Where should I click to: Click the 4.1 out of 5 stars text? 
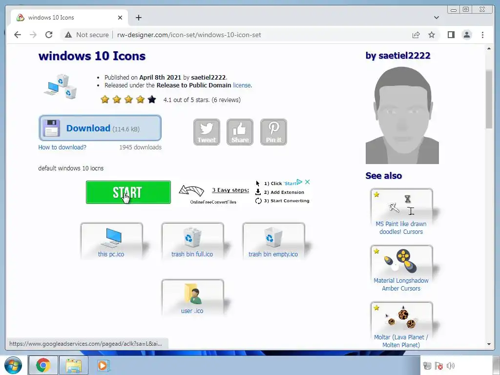[186, 100]
